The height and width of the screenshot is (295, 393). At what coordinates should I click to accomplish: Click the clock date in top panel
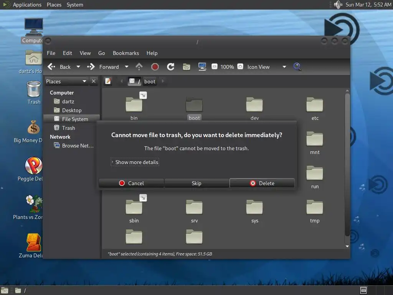[x=368, y=5]
